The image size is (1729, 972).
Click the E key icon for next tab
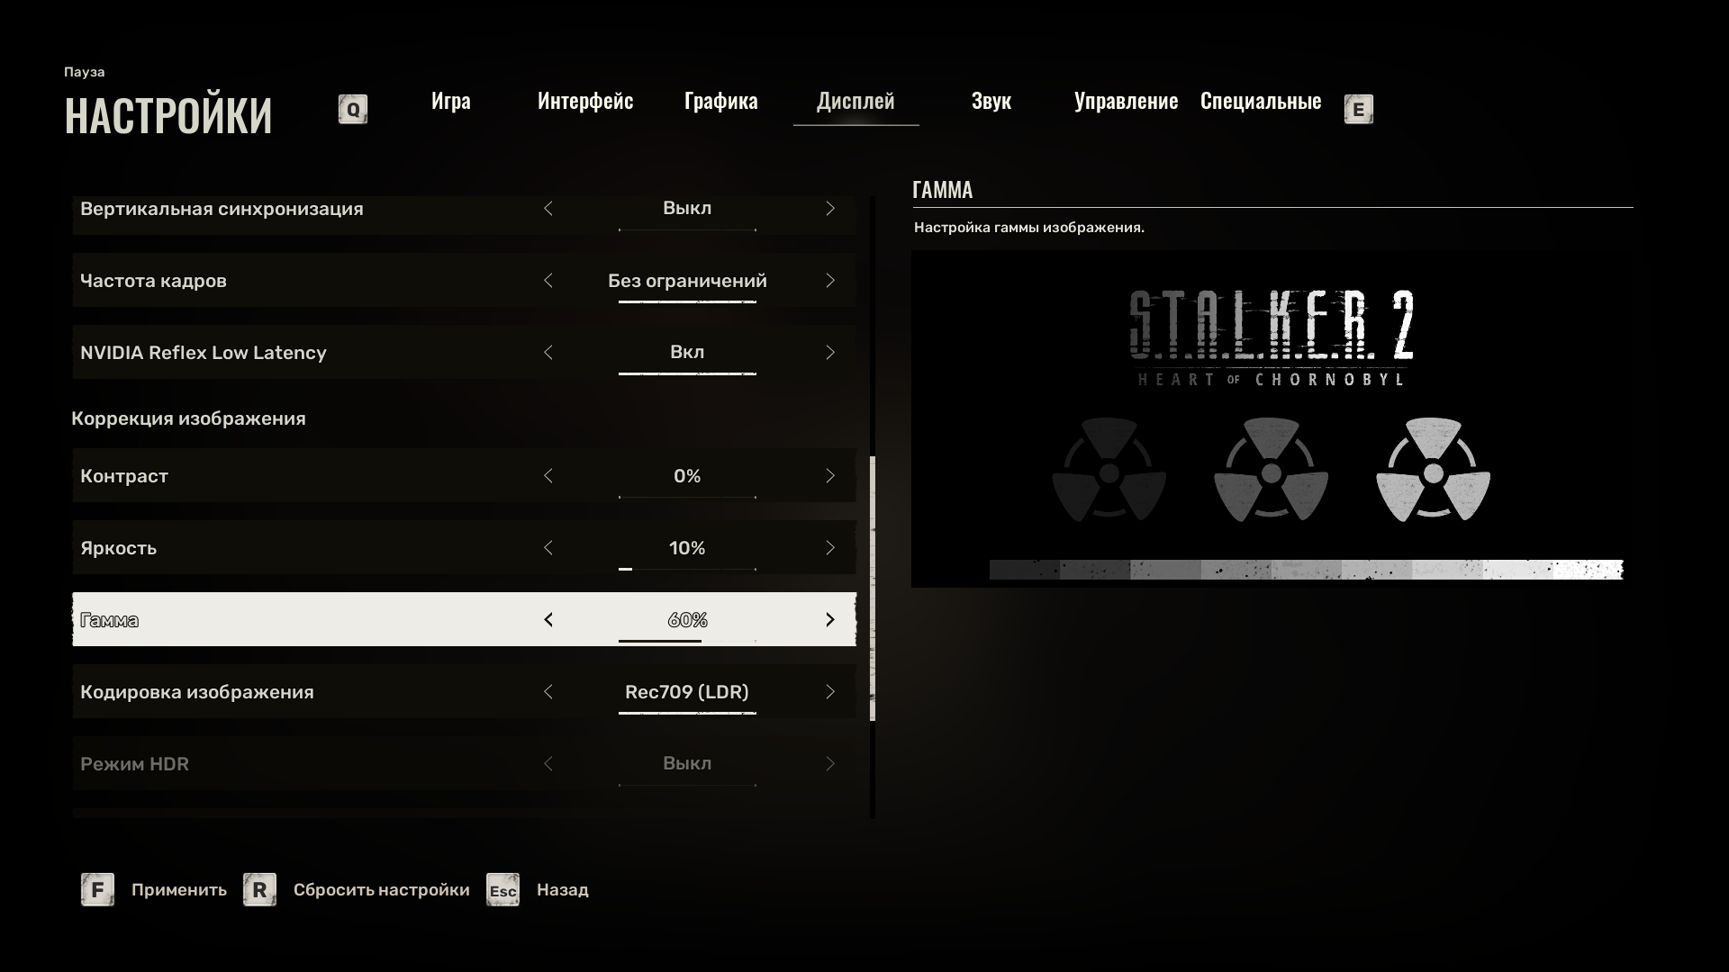[x=1358, y=110]
